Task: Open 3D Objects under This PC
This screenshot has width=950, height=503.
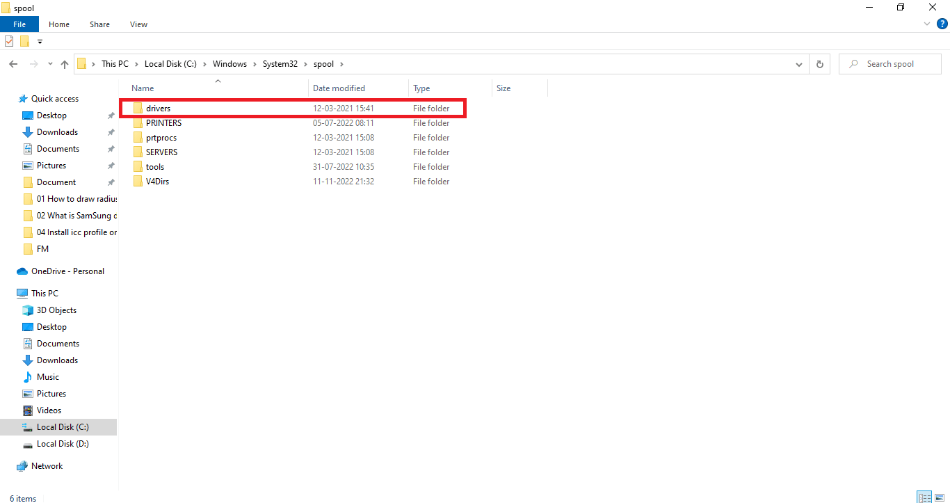Action: coord(56,310)
